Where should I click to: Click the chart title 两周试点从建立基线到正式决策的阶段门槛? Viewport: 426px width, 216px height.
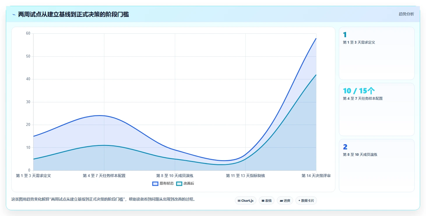(x=73, y=14)
